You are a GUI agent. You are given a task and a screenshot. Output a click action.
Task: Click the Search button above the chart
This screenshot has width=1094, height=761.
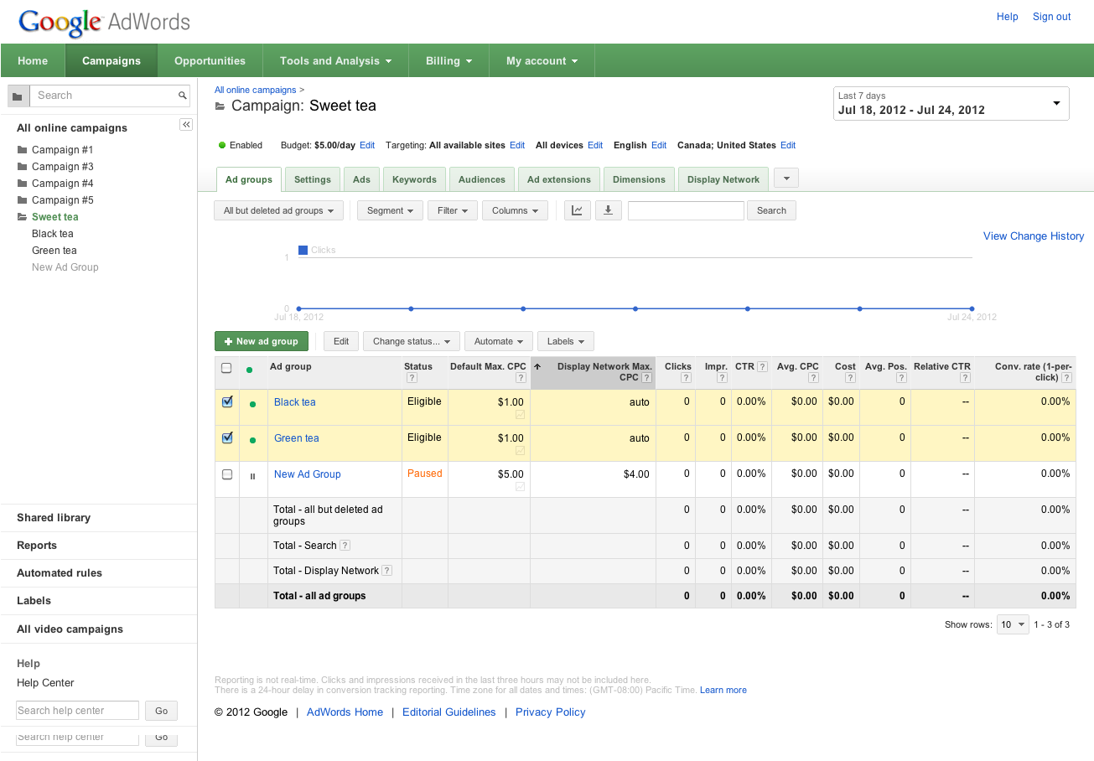tap(771, 210)
